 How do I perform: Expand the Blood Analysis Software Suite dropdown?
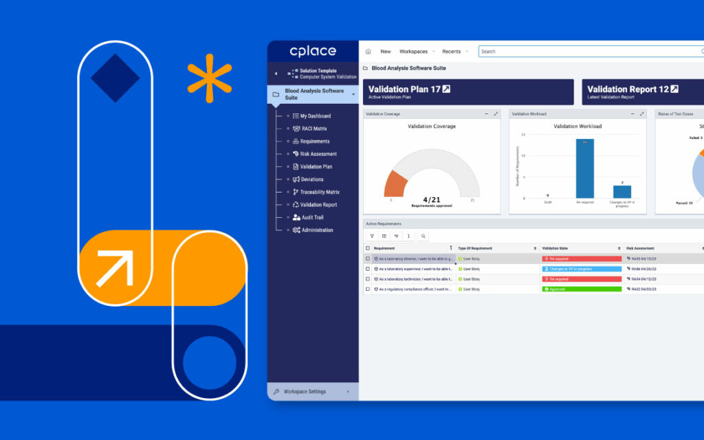point(353,94)
